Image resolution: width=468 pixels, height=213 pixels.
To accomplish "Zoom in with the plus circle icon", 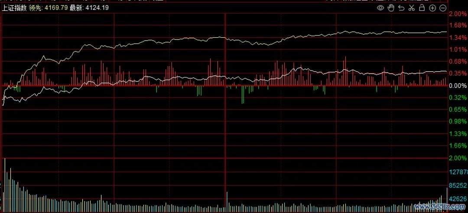I will click(432, 8).
